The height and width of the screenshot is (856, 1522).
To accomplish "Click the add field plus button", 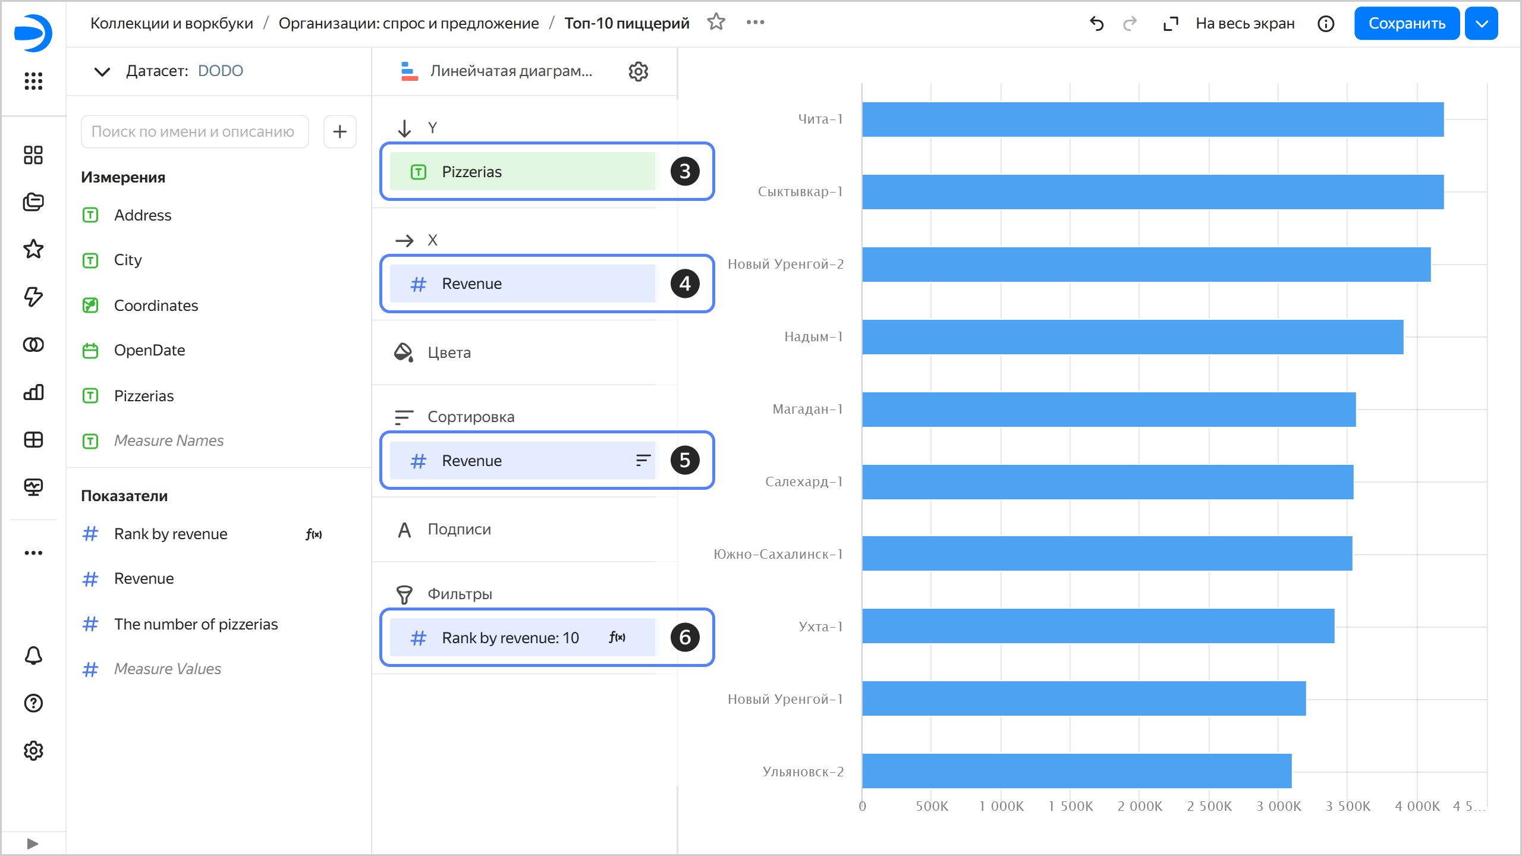I will 339,131.
